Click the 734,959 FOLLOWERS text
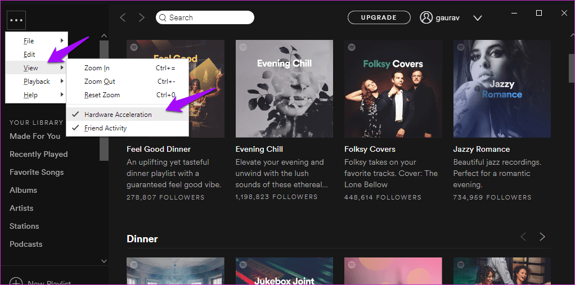This screenshot has width=575, height=285. (492, 197)
